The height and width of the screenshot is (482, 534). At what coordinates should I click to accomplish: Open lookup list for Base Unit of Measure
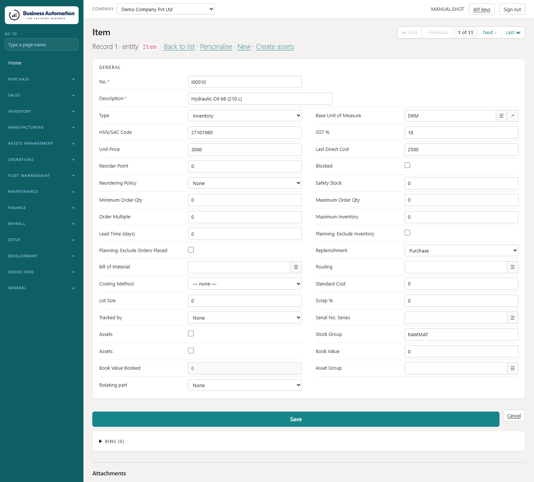pyautogui.click(x=501, y=116)
